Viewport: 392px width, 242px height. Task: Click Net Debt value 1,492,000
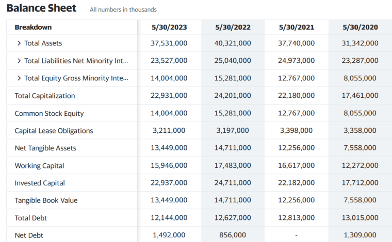pyautogui.click(x=169, y=235)
